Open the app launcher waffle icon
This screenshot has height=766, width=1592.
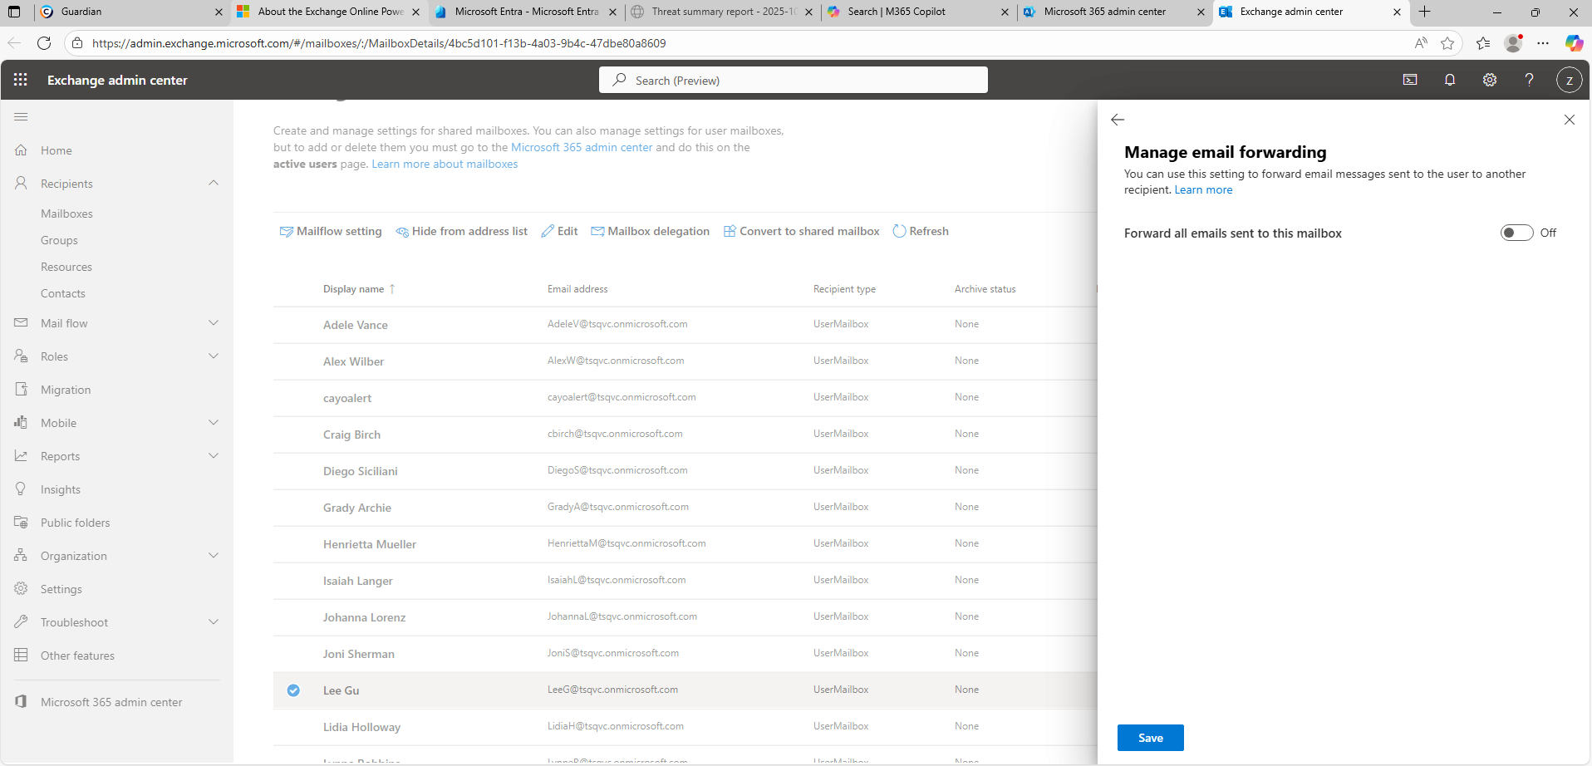tap(21, 80)
